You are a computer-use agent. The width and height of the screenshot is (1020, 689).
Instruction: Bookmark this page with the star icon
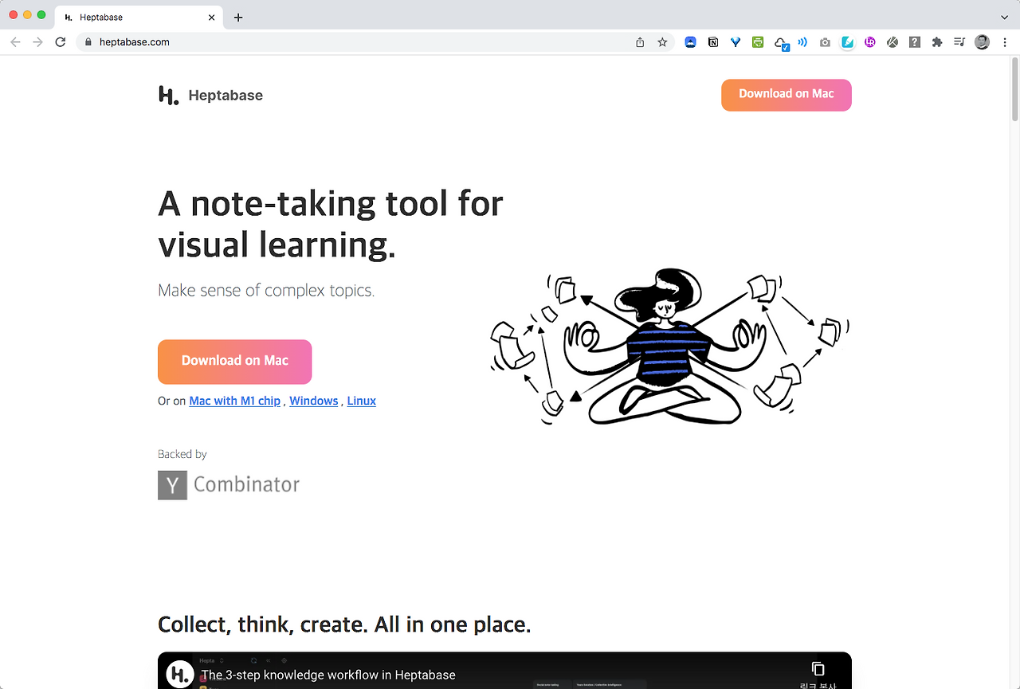(662, 42)
